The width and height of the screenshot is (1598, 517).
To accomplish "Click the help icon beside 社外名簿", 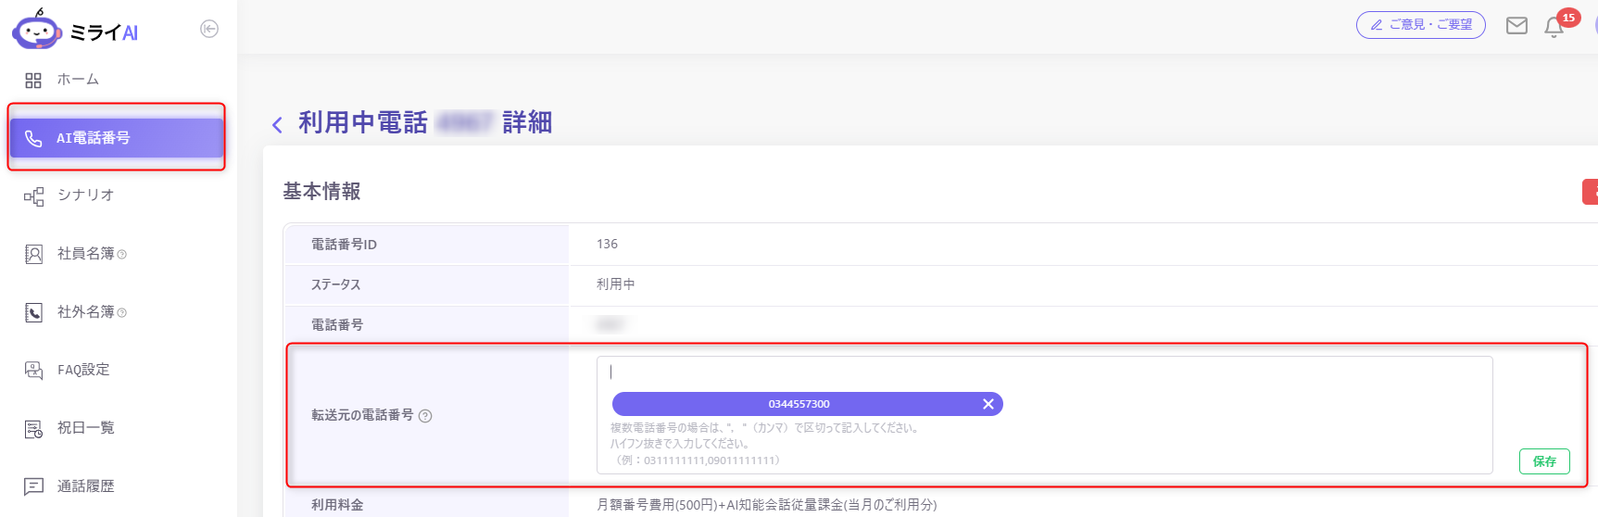I will pos(122,313).
